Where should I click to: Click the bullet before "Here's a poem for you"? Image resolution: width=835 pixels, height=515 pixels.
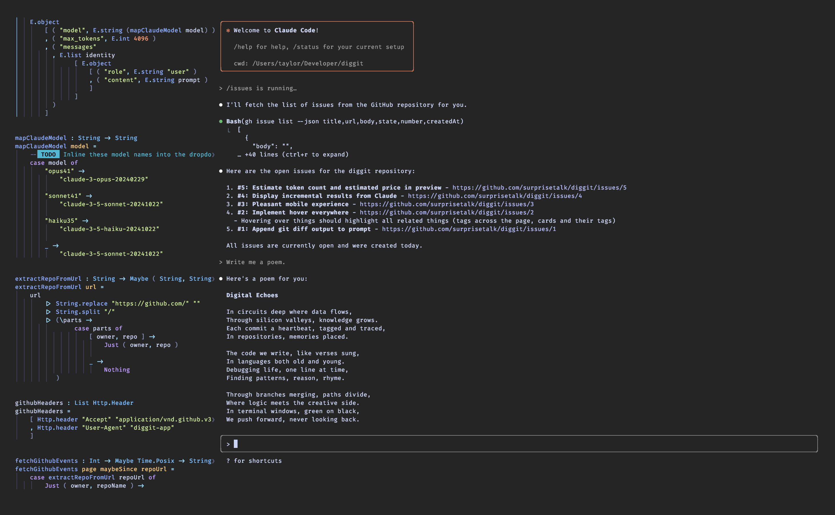[221, 278]
